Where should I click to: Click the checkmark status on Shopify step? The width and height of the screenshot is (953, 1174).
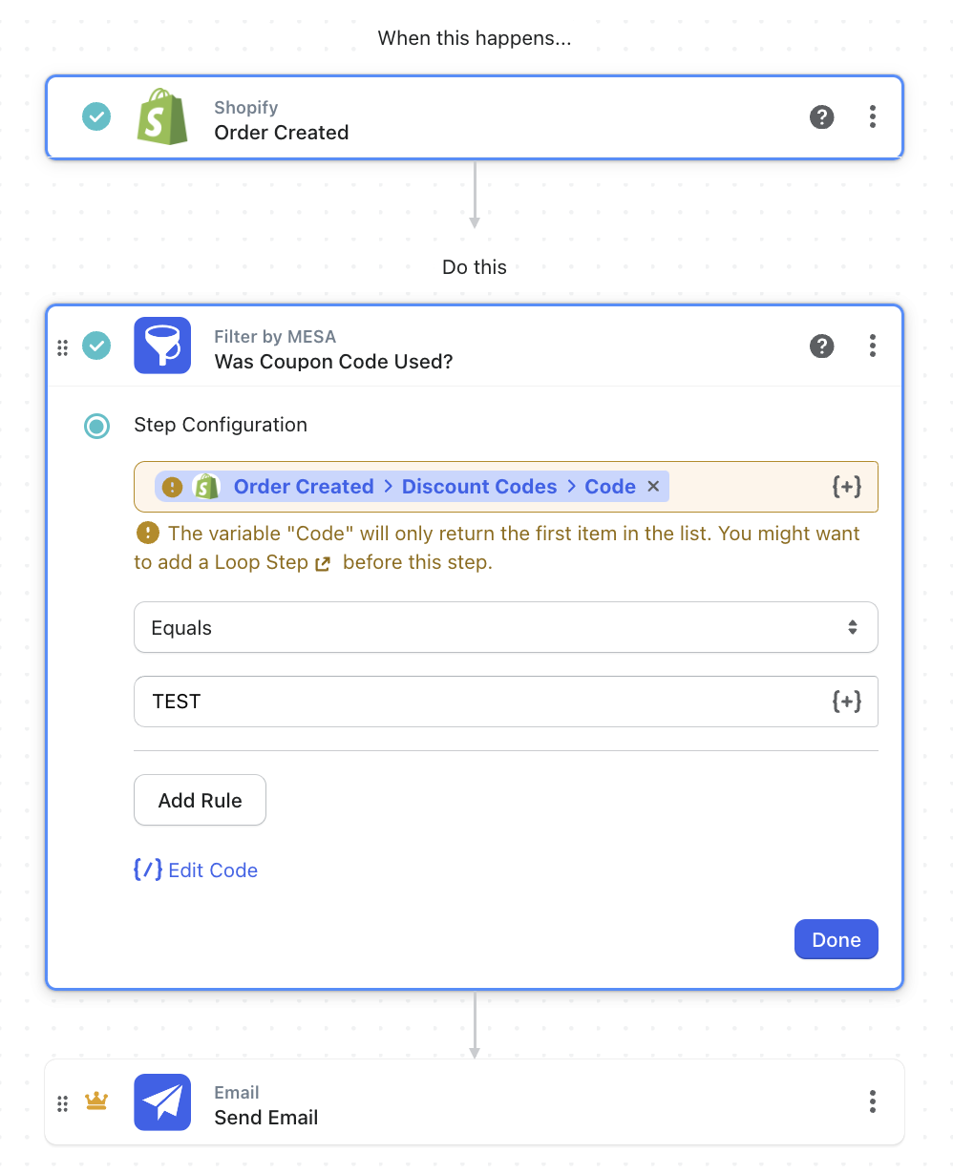pos(96,116)
